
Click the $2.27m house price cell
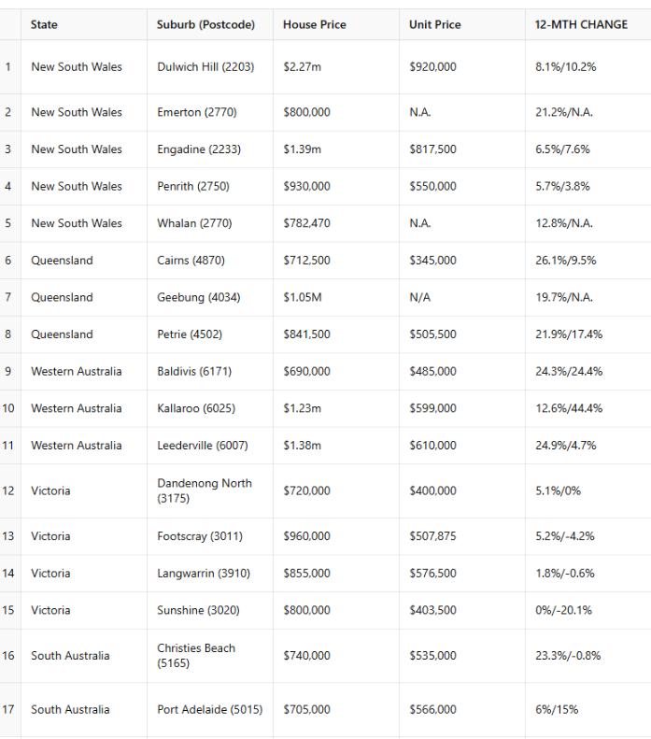303,67
